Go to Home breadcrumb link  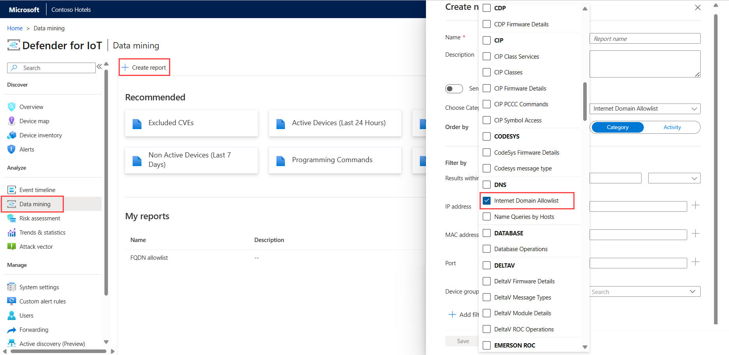[15, 28]
